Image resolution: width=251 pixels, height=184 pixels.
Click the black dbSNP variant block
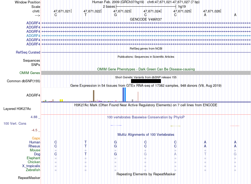tap(146, 81)
